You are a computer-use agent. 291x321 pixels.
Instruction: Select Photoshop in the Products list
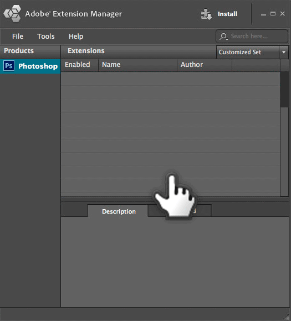point(30,66)
